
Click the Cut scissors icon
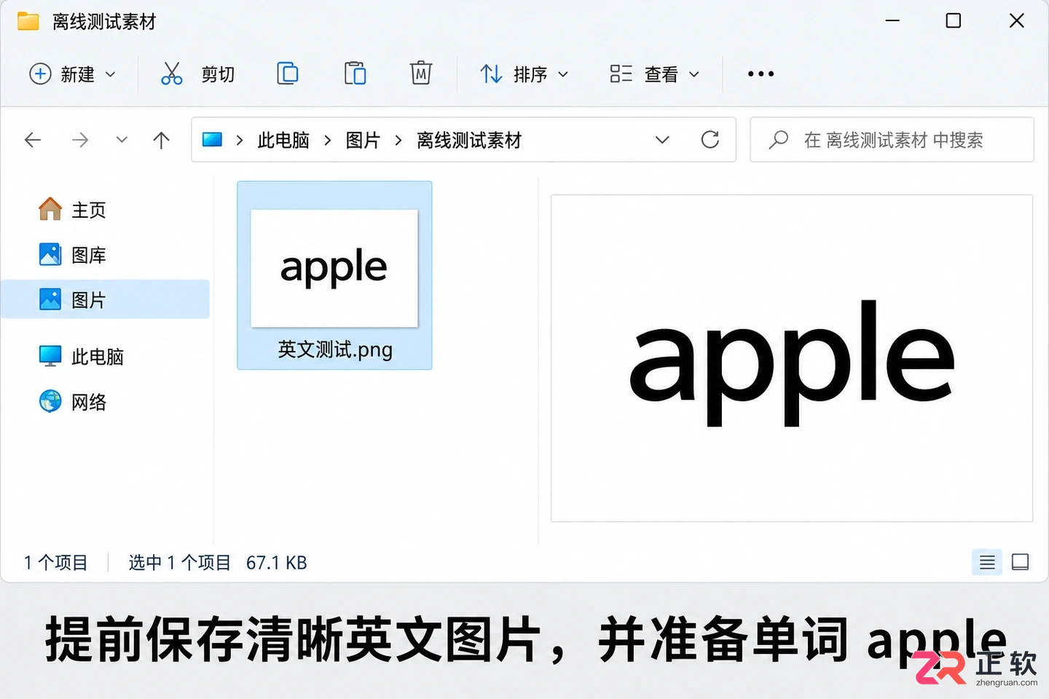point(171,74)
